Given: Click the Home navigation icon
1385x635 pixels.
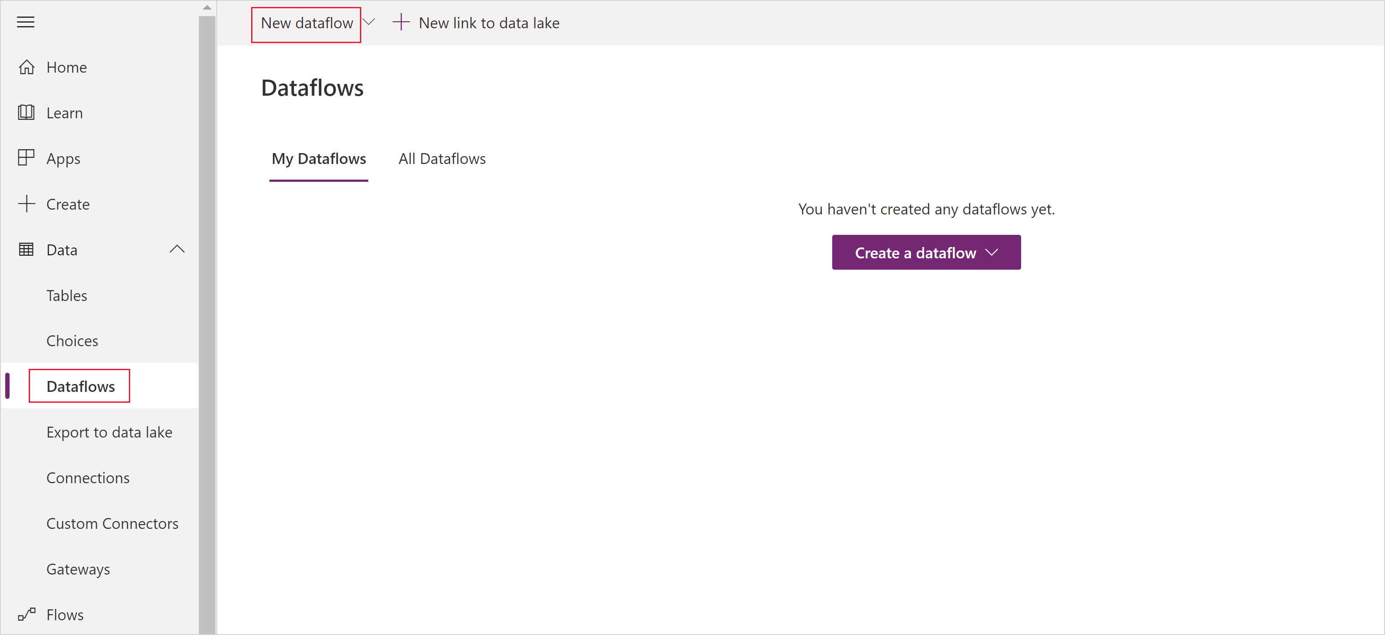Looking at the screenshot, I should tap(27, 66).
